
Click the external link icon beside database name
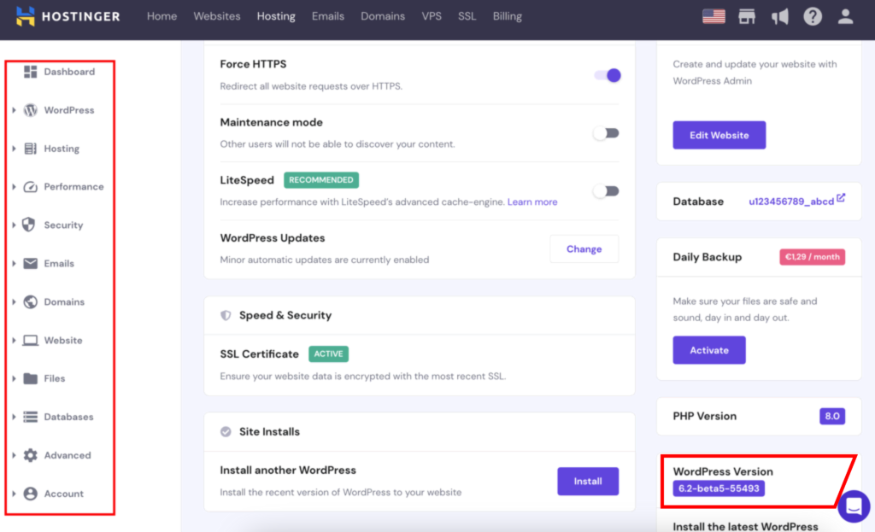tap(841, 197)
